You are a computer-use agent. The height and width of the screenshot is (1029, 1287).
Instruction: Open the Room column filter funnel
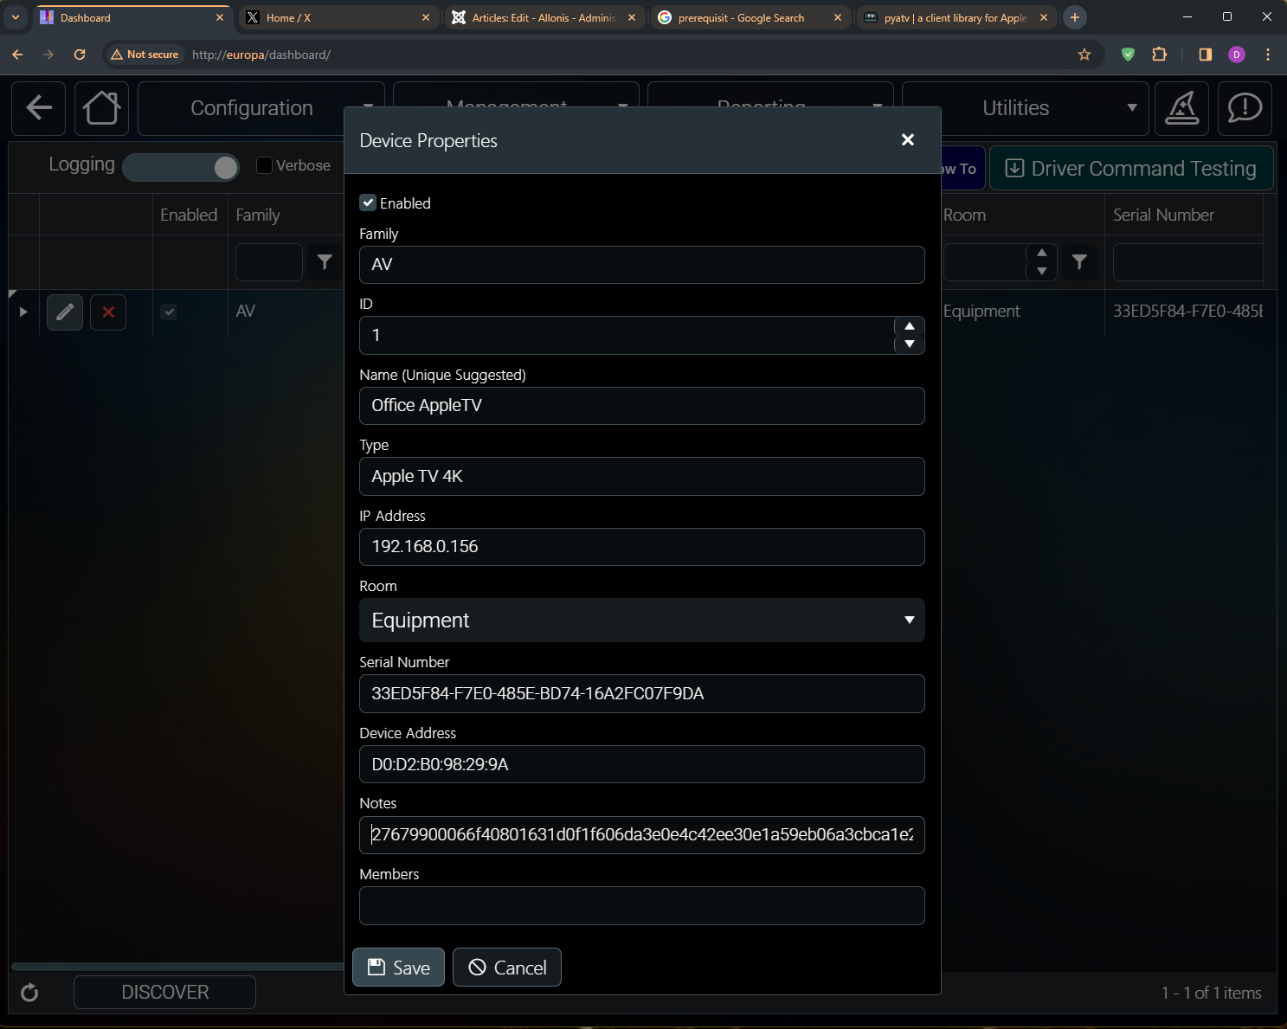coord(1079,261)
